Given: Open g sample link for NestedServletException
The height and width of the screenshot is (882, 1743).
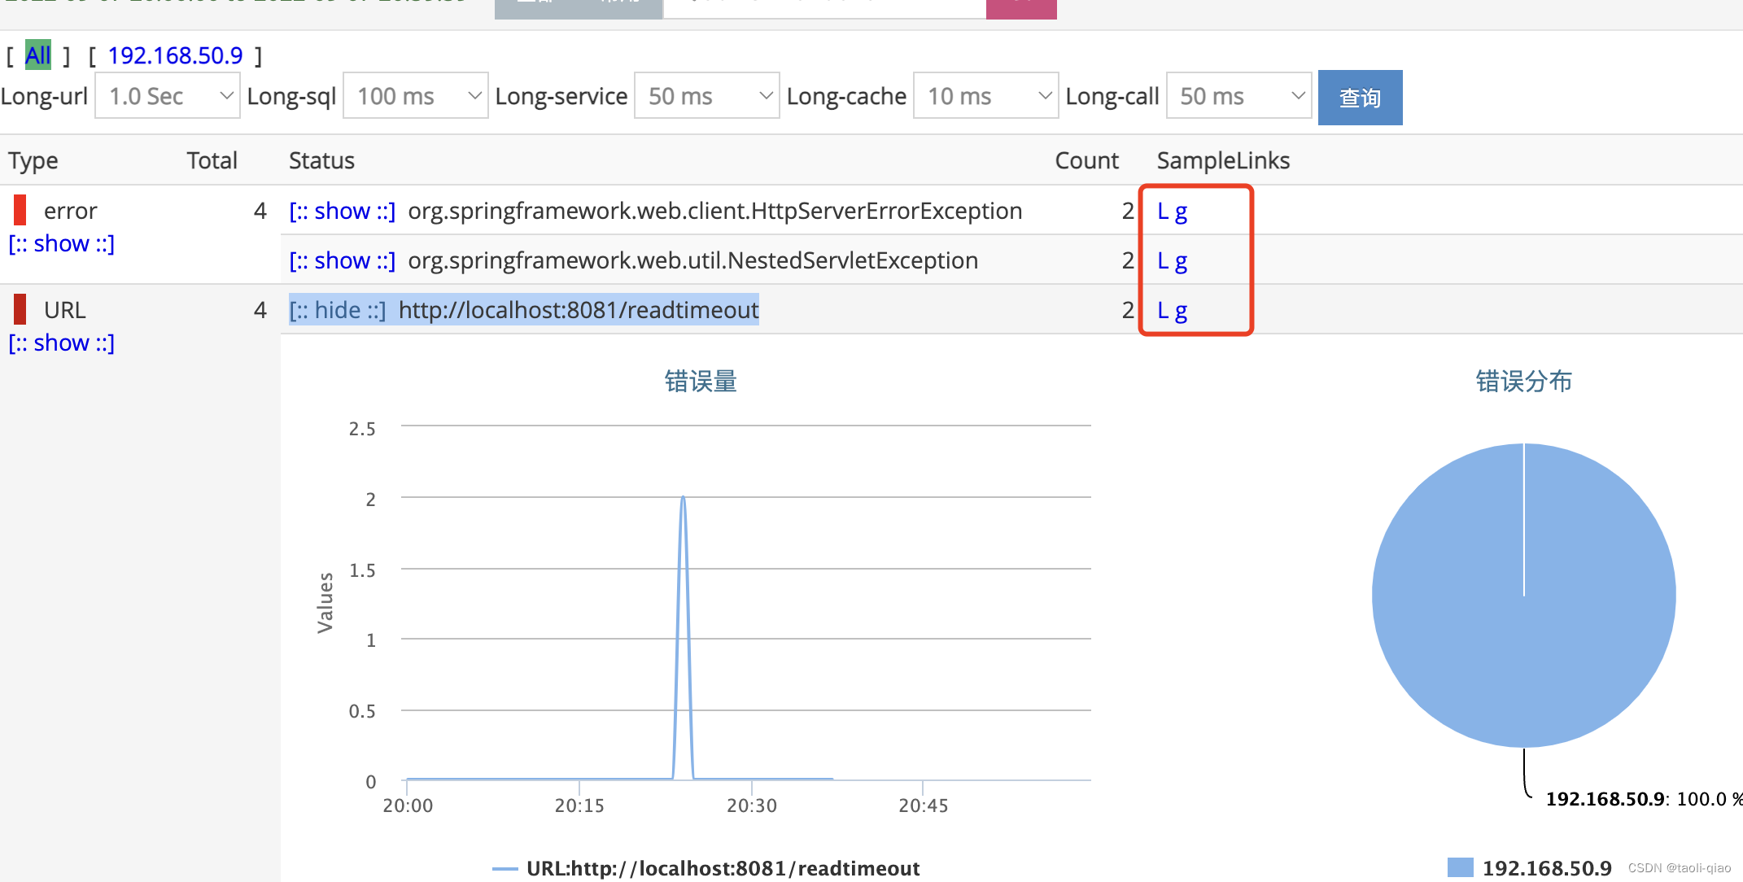Looking at the screenshot, I should 1181,263.
